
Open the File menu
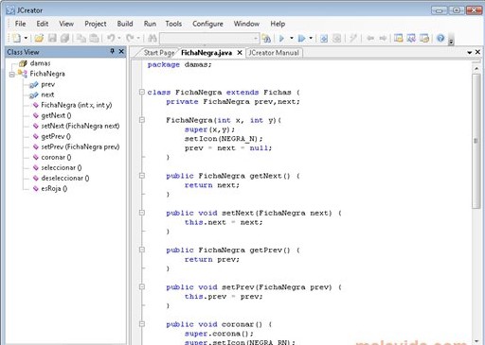20,24
